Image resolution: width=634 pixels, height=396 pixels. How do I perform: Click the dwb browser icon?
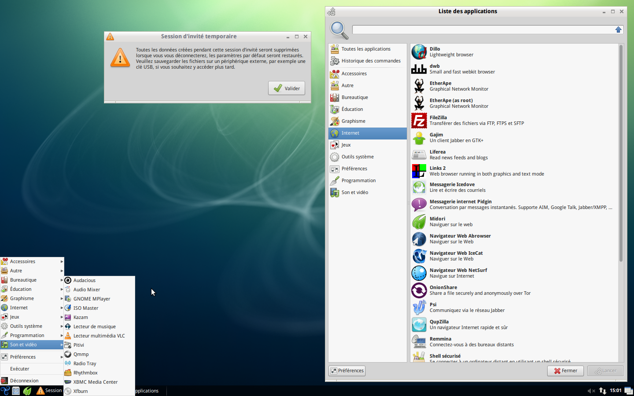(419, 69)
